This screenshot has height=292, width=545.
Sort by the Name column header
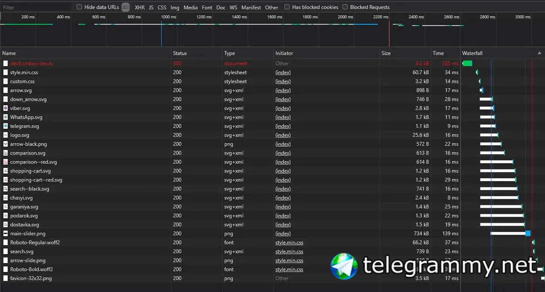point(85,53)
